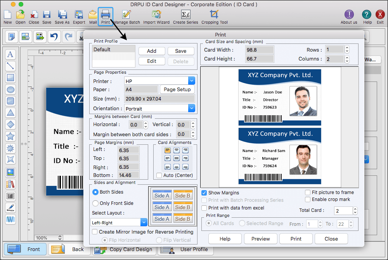
Task: Enable Fit picture to frame
Action: tap(308, 192)
